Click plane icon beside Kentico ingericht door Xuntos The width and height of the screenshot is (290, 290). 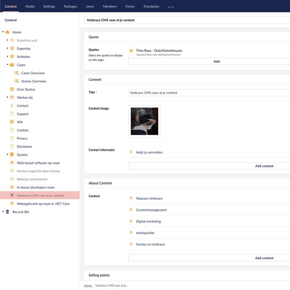pos(12,171)
